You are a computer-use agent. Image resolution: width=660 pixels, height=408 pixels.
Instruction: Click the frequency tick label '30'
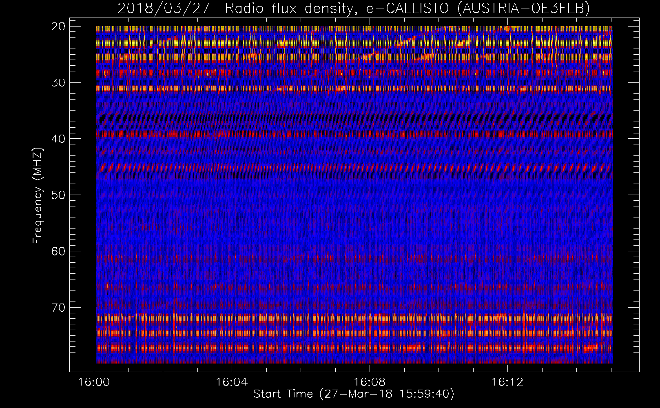(58, 83)
